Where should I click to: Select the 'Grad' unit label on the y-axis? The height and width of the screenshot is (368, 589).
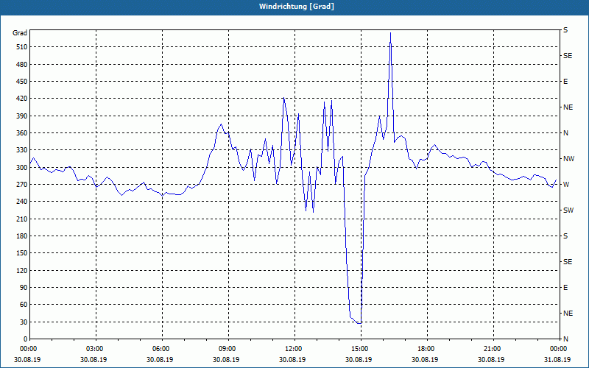[x=20, y=33]
